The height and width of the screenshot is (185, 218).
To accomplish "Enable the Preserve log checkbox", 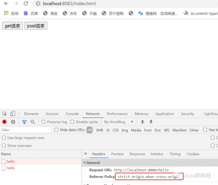I will [x=44, y=122].
